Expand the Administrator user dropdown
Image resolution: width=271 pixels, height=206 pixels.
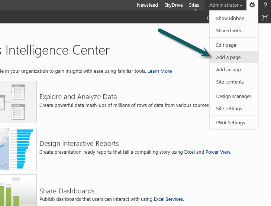[226, 5]
